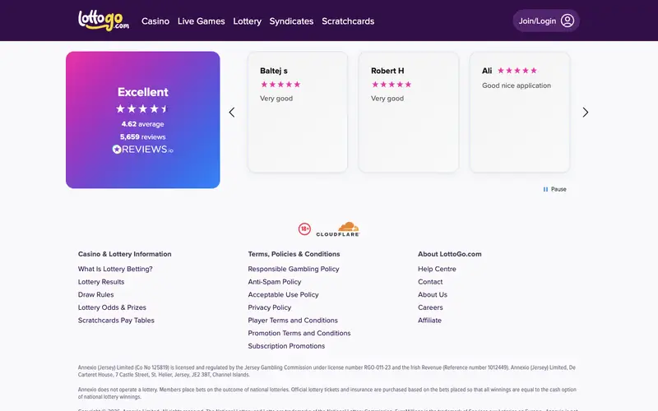Open the Affiliate link
658x411 pixels.
pos(429,321)
